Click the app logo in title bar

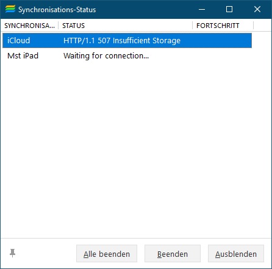pyautogui.click(x=10, y=9)
